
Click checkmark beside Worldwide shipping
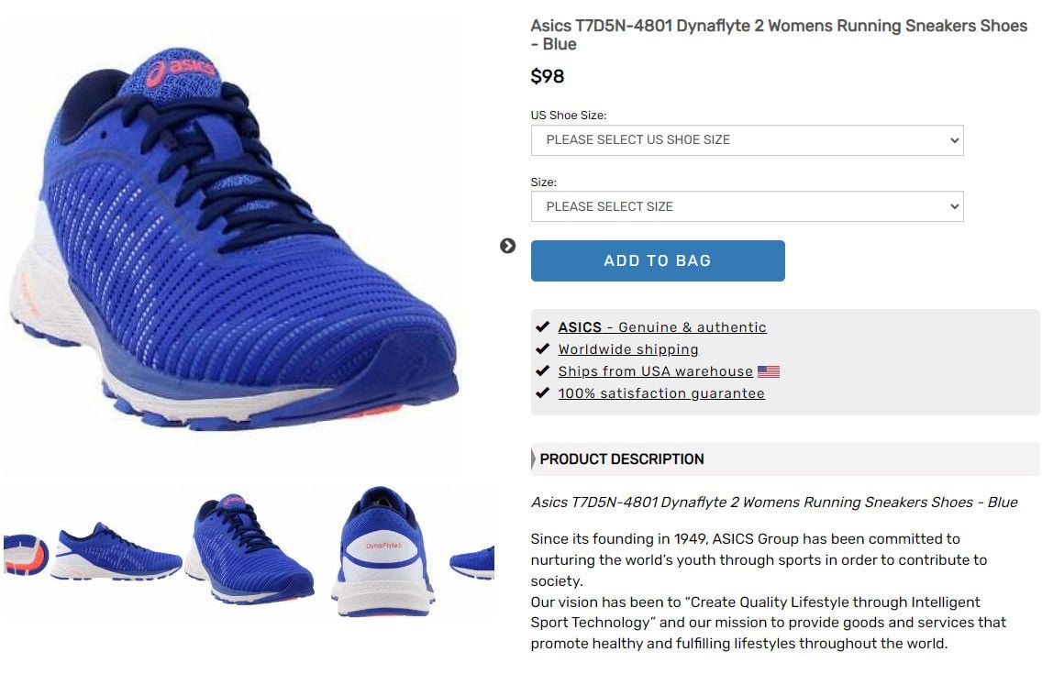click(542, 348)
